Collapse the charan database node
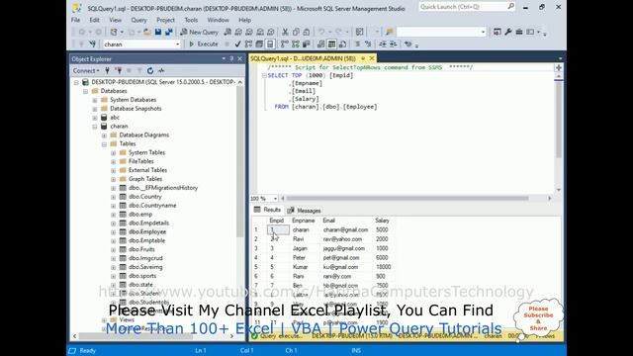The width and height of the screenshot is (633, 356). (x=95, y=127)
